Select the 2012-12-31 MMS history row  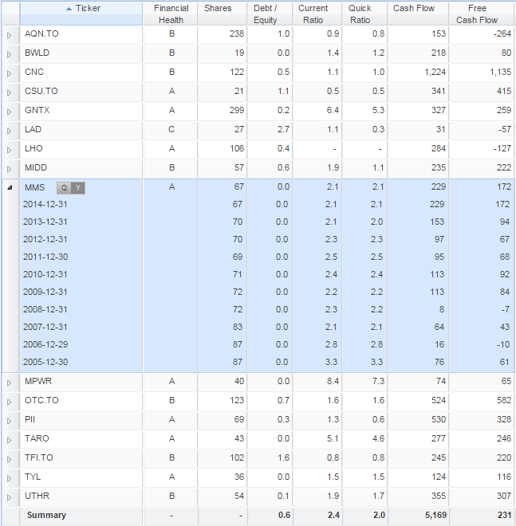pos(267,240)
